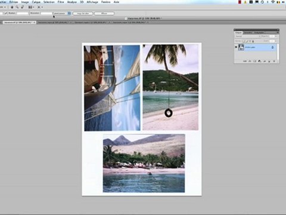Toggle lock position icon

click(250, 41)
